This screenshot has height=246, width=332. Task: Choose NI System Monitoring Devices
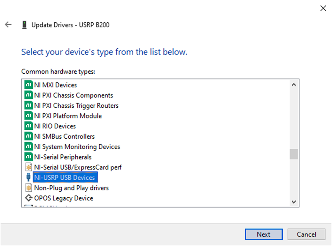click(x=77, y=147)
